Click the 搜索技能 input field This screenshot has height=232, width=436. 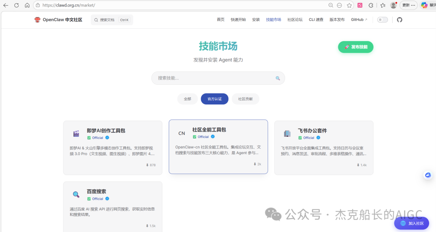pyautogui.click(x=218, y=78)
